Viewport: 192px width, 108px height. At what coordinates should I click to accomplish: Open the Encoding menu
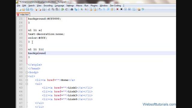coord(48,5)
